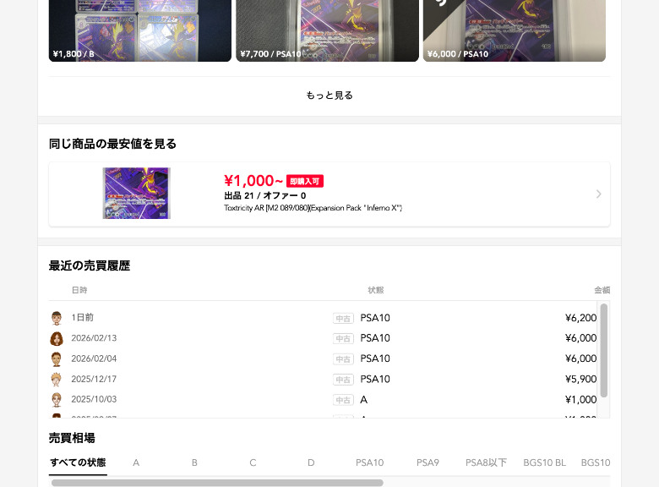The width and height of the screenshot is (659, 487).
Task: Open lowest price listing via right chevron
Action: [x=598, y=194]
